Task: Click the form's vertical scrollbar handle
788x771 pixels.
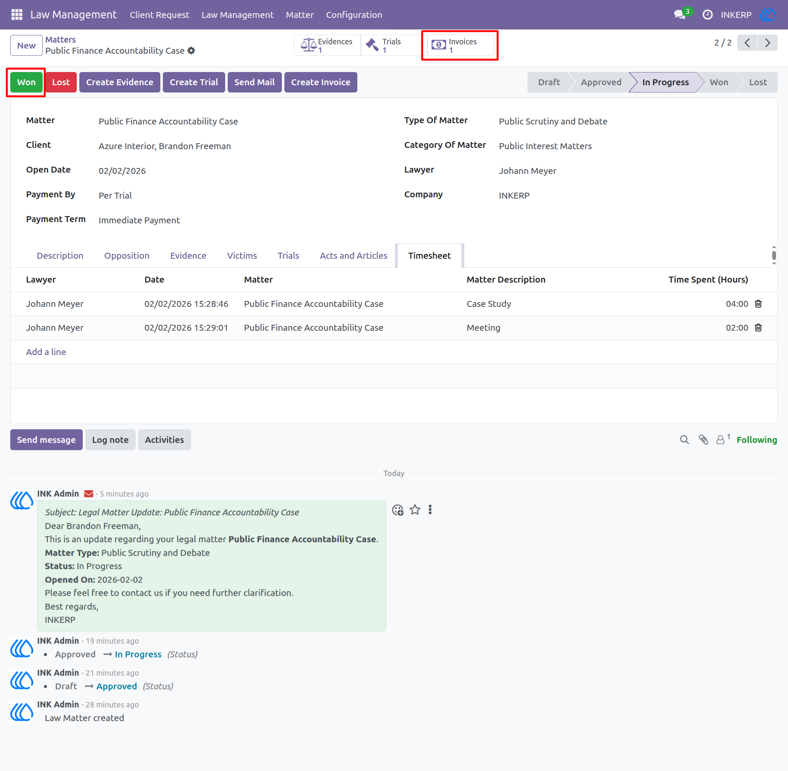Action: 774,255
